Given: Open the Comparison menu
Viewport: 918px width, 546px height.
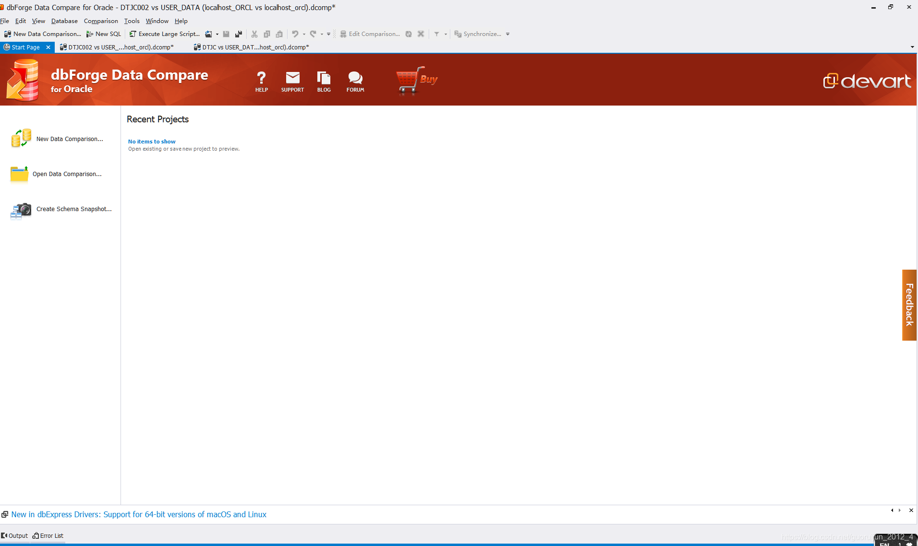Looking at the screenshot, I should click(x=101, y=21).
